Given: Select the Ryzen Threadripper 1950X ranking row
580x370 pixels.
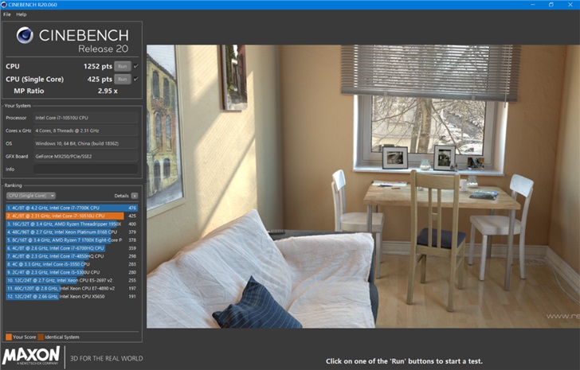Looking at the screenshot, I should [64, 224].
